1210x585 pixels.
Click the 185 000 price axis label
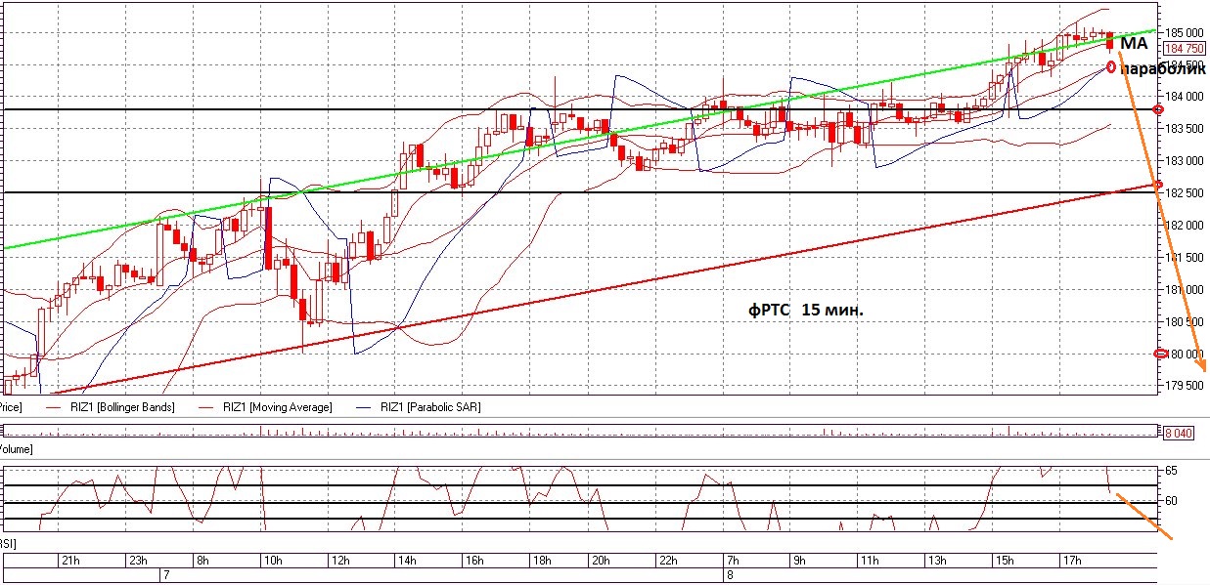click(1185, 32)
